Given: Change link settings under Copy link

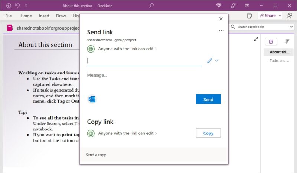Looking at the screenshot, I should click(127, 133).
